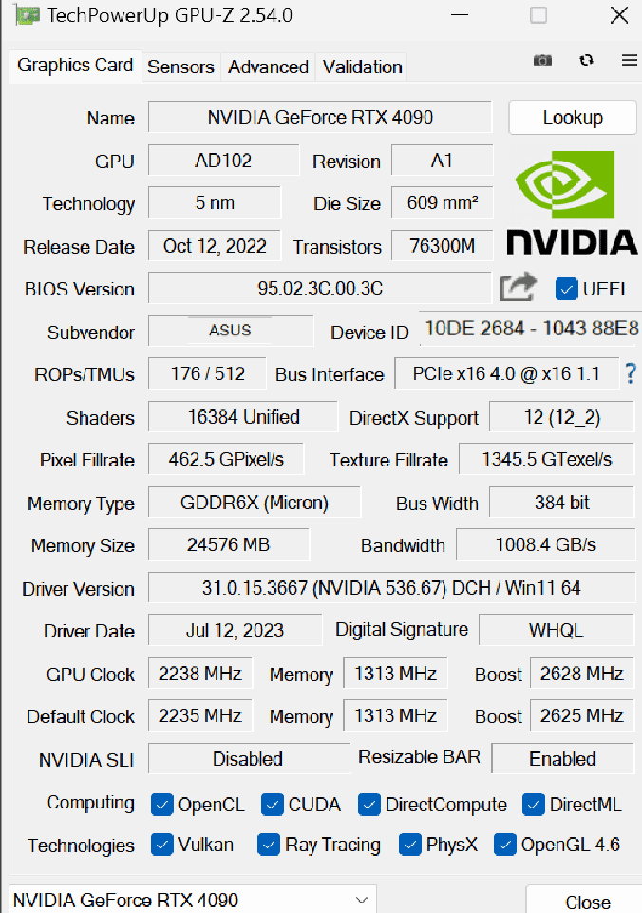This screenshot has width=642, height=913.
Task: Click the GPU-Z app icon in the title bar
Action: [x=28, y=16]
